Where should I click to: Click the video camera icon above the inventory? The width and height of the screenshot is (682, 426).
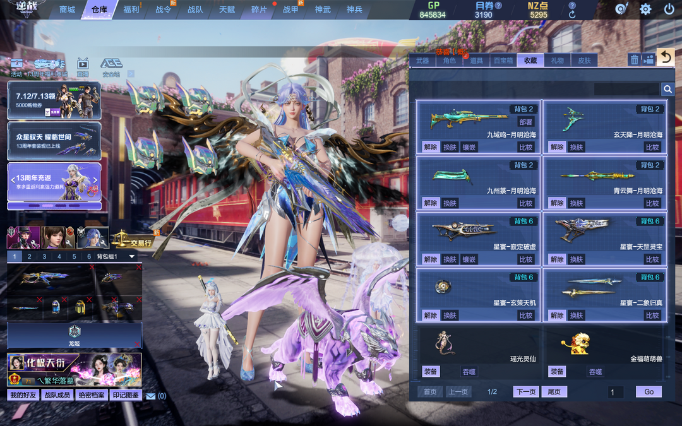[649, 59]
